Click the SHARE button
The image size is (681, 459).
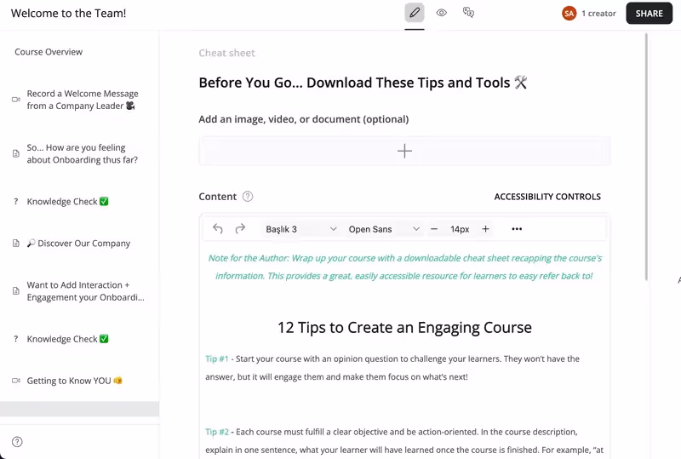649,14
